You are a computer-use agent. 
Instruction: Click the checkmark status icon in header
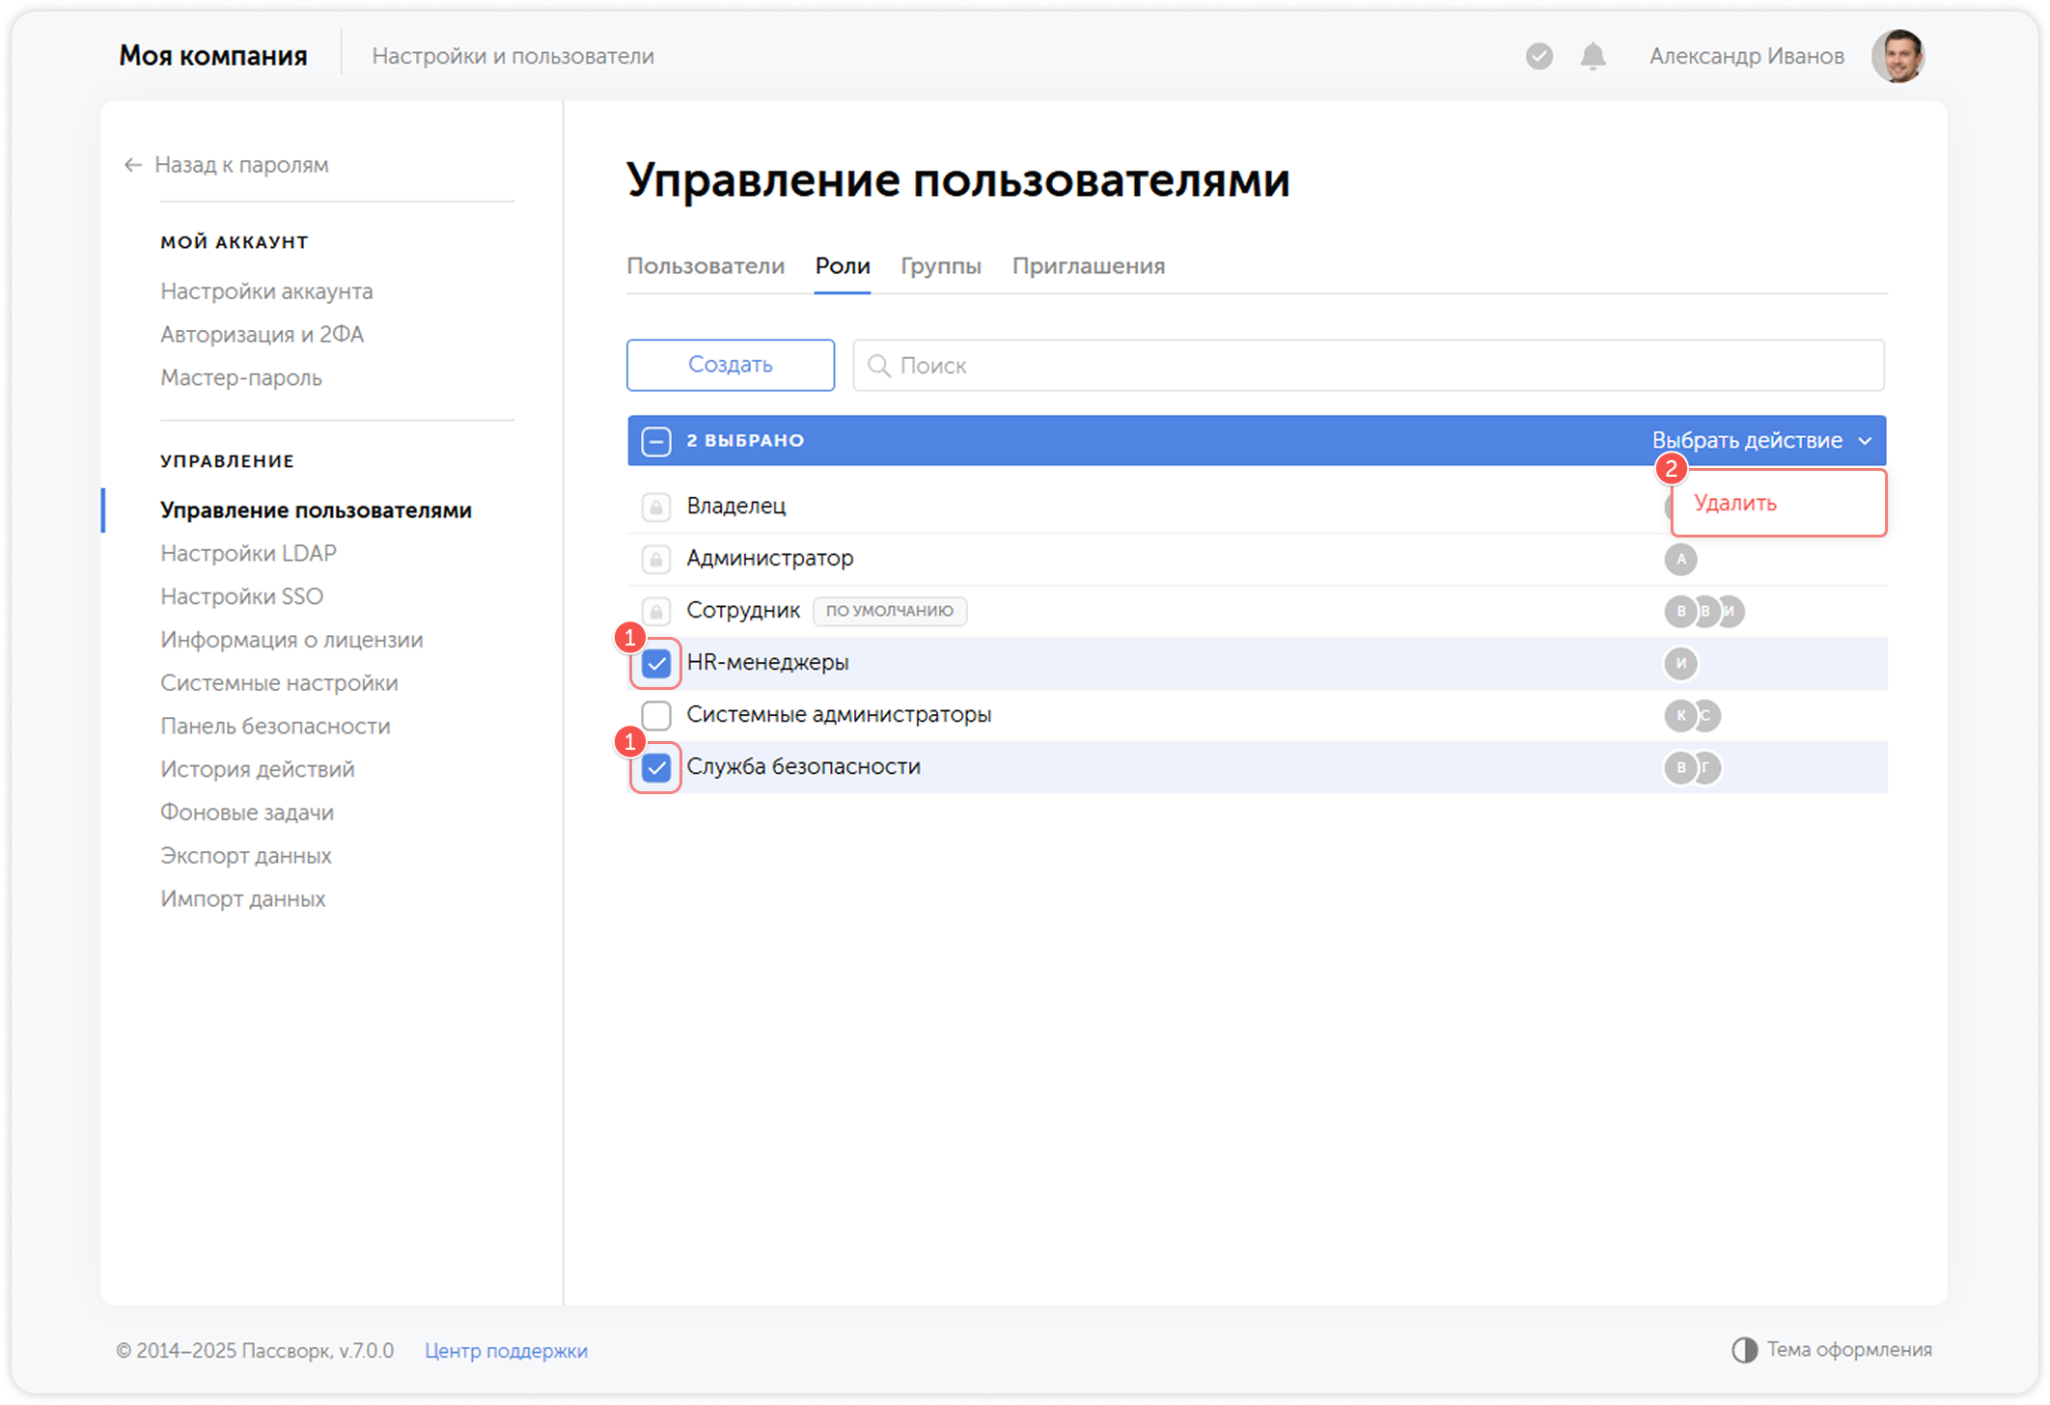click(1539, 56)
